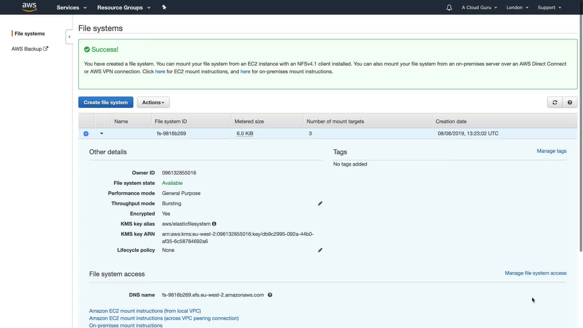583x328 pixels.
Task: Click info icon next to KMS key alias
Action: (214, 224)
